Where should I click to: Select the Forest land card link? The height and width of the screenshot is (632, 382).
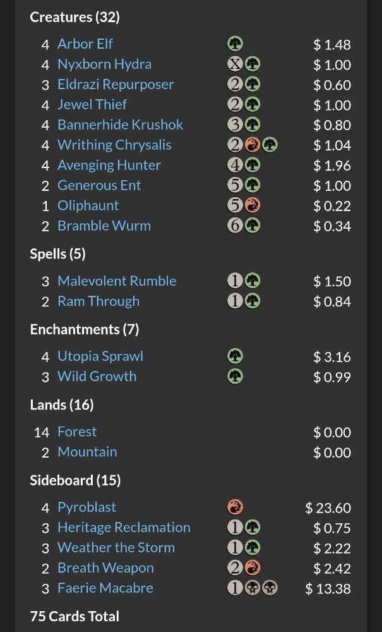coord(77,432)
